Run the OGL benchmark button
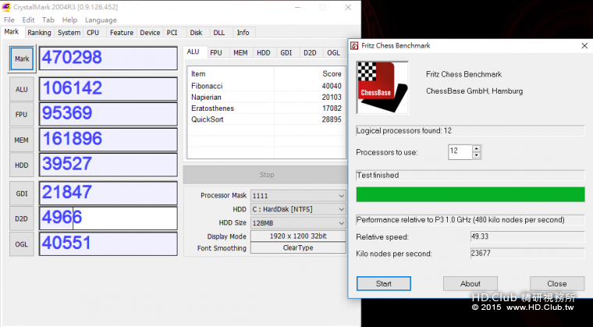The width and height of the screenshot is (593, 327). pyautogui.click(x=22, y=244)
